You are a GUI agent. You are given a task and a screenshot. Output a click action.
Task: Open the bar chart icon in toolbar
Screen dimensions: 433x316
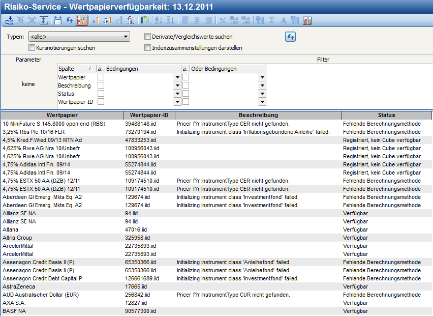(x=307, y=21)
